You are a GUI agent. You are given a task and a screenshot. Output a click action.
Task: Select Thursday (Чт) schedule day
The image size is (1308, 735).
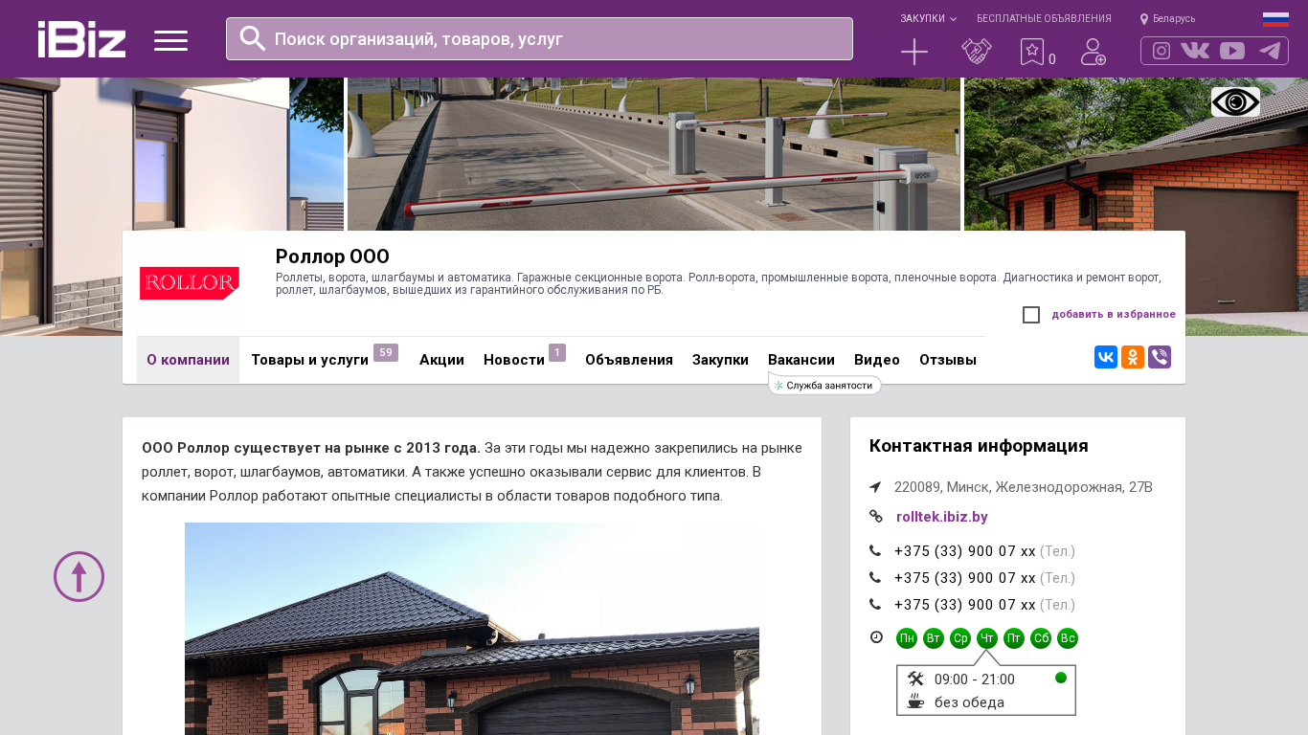tap(987, 638)
